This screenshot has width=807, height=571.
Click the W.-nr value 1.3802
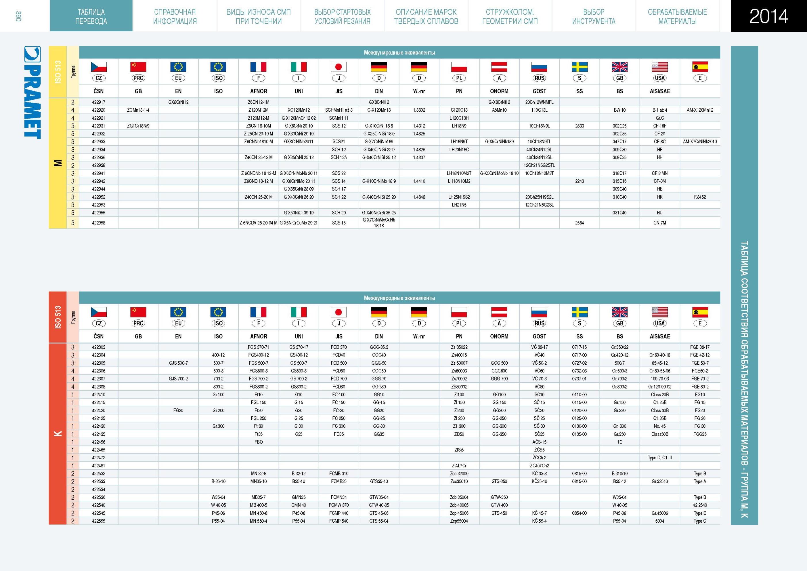[419, 110]
